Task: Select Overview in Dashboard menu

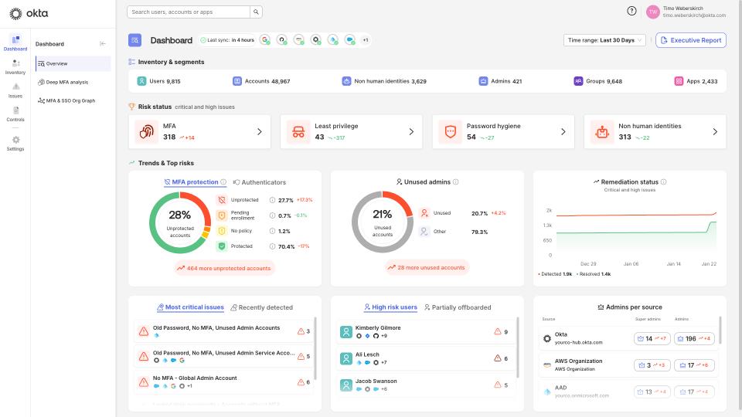Action: pyautogui.click(x=73, y=64)
